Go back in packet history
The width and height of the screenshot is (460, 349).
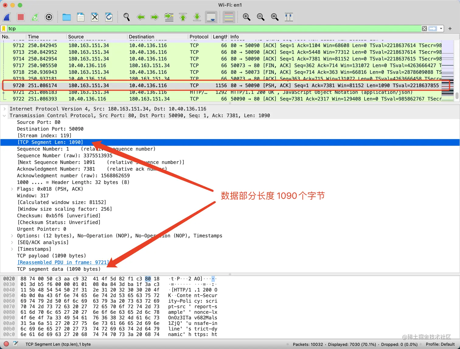(141, 17)
